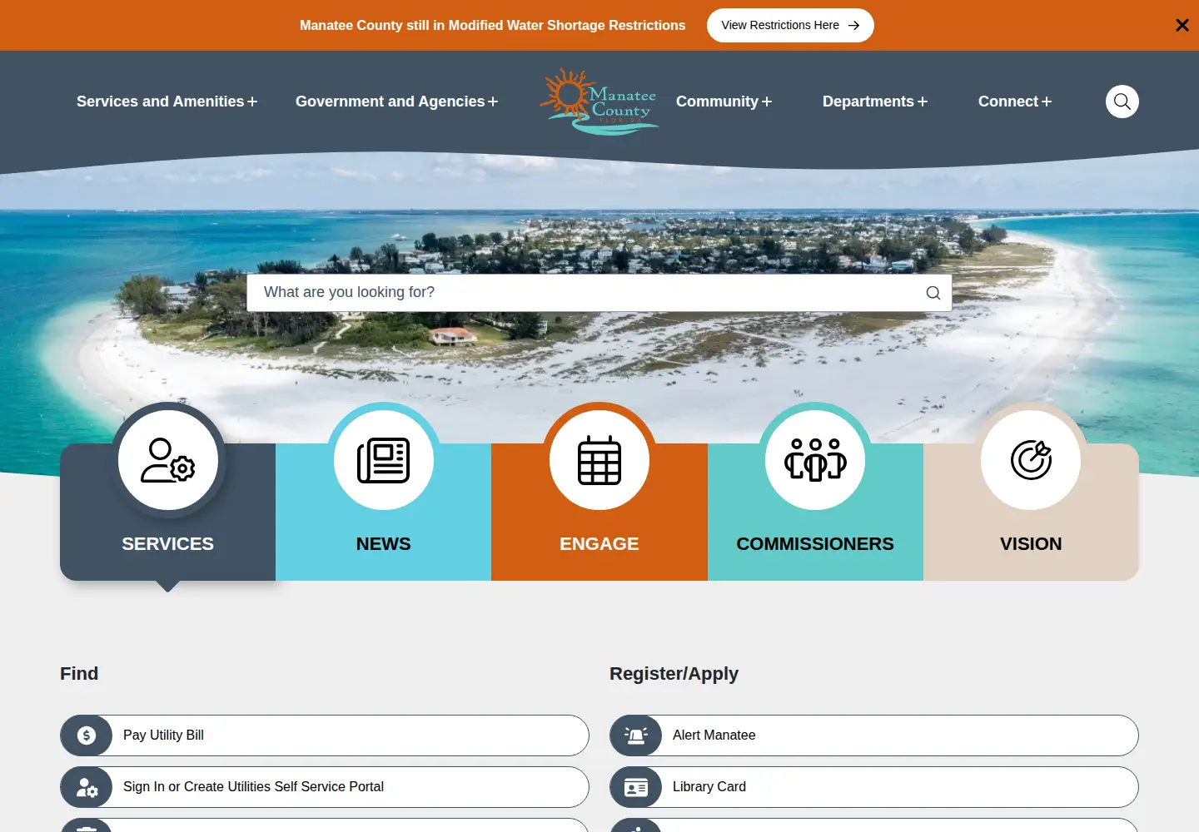1199x832 pixels.
Task: Click the Find heading
Action: [79, 674]
